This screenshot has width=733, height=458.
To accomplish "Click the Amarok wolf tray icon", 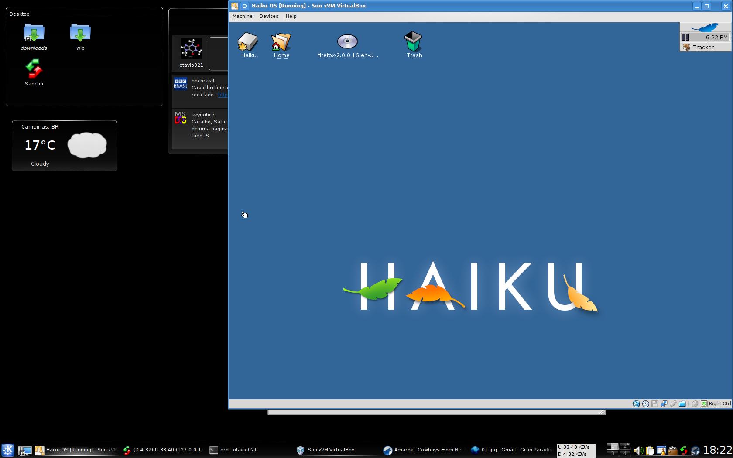I will pyautogui.click(x=695, y=451).
